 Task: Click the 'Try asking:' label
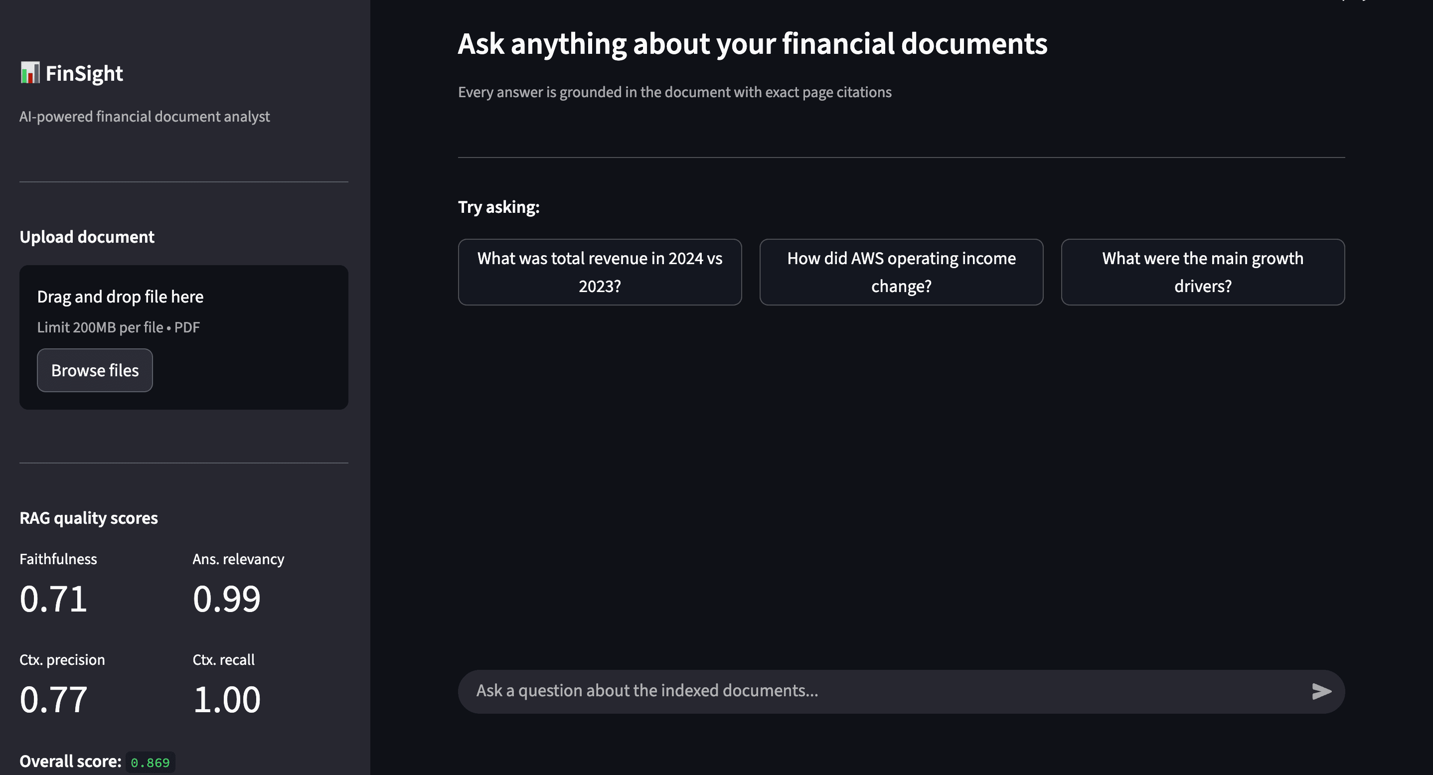tap(498, 207)
